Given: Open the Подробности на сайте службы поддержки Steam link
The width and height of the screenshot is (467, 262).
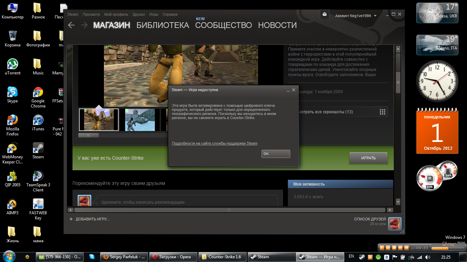Looking at the screenshot, I should (215, 143).
